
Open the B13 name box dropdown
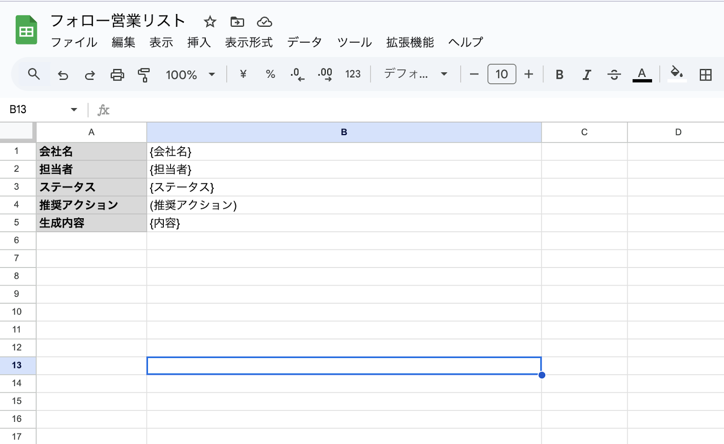pos(74,110)
